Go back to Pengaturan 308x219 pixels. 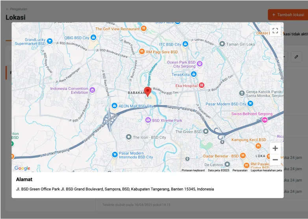tap(17, 9)
